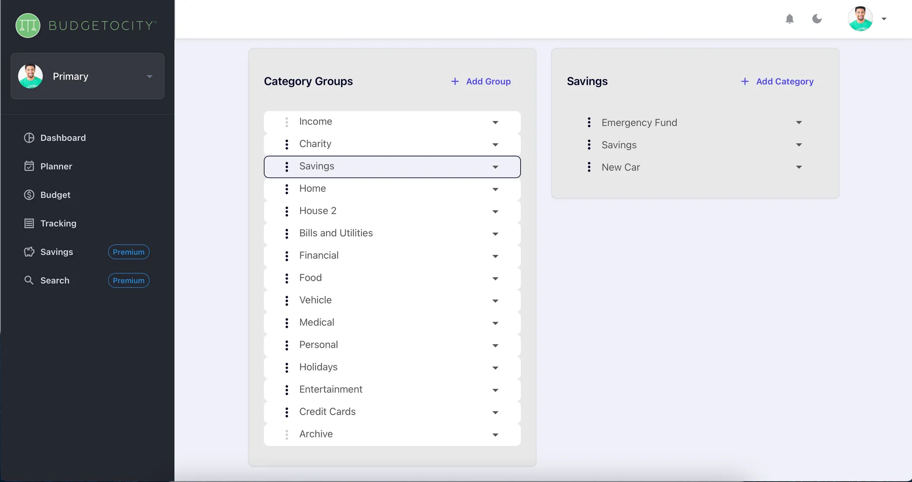The width and height of the screenshot is (912, 482).
Task: Open the Dashboard from the sidebar
Action: click(x=62, y=138)
